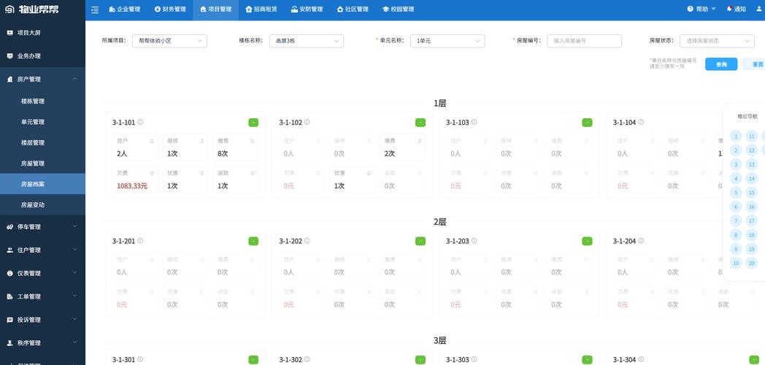
Task: Expand the 帮助 dropdown arrow
Action: click(713, 9)
